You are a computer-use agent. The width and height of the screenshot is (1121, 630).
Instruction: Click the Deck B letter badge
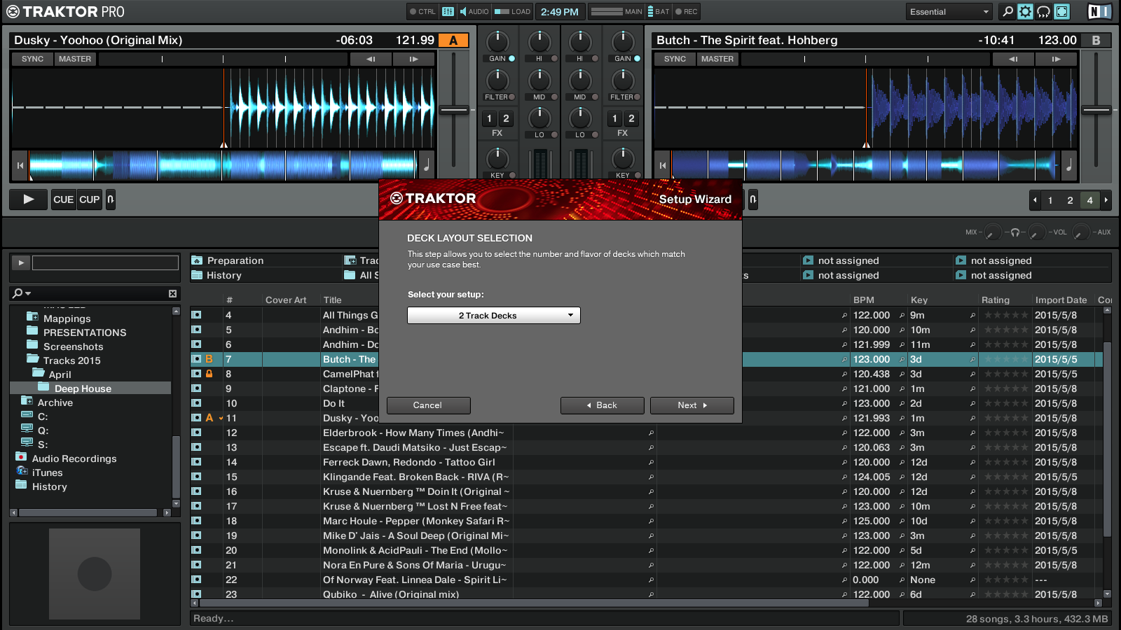(1096, 41)
